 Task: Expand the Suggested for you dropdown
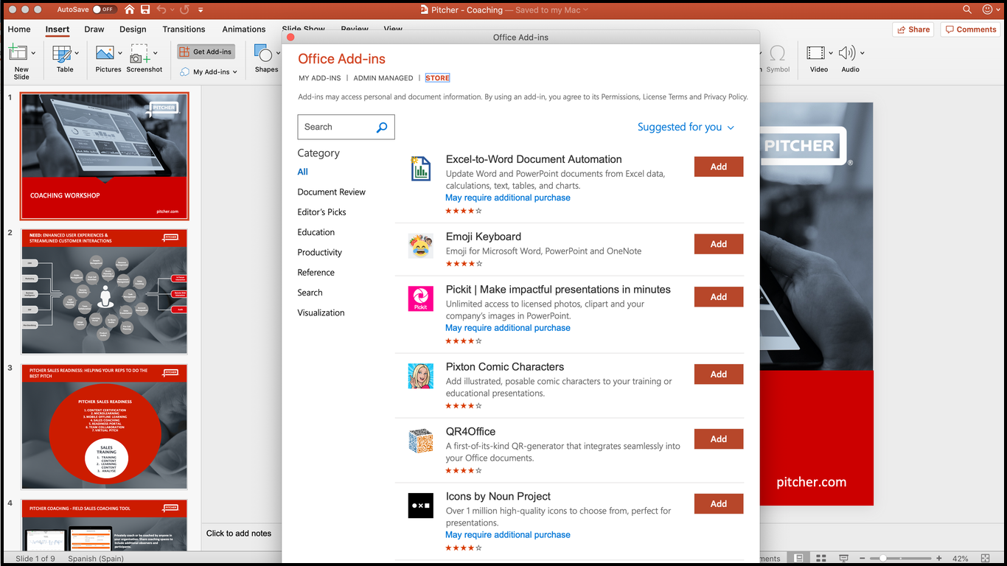tap(686, 127)
